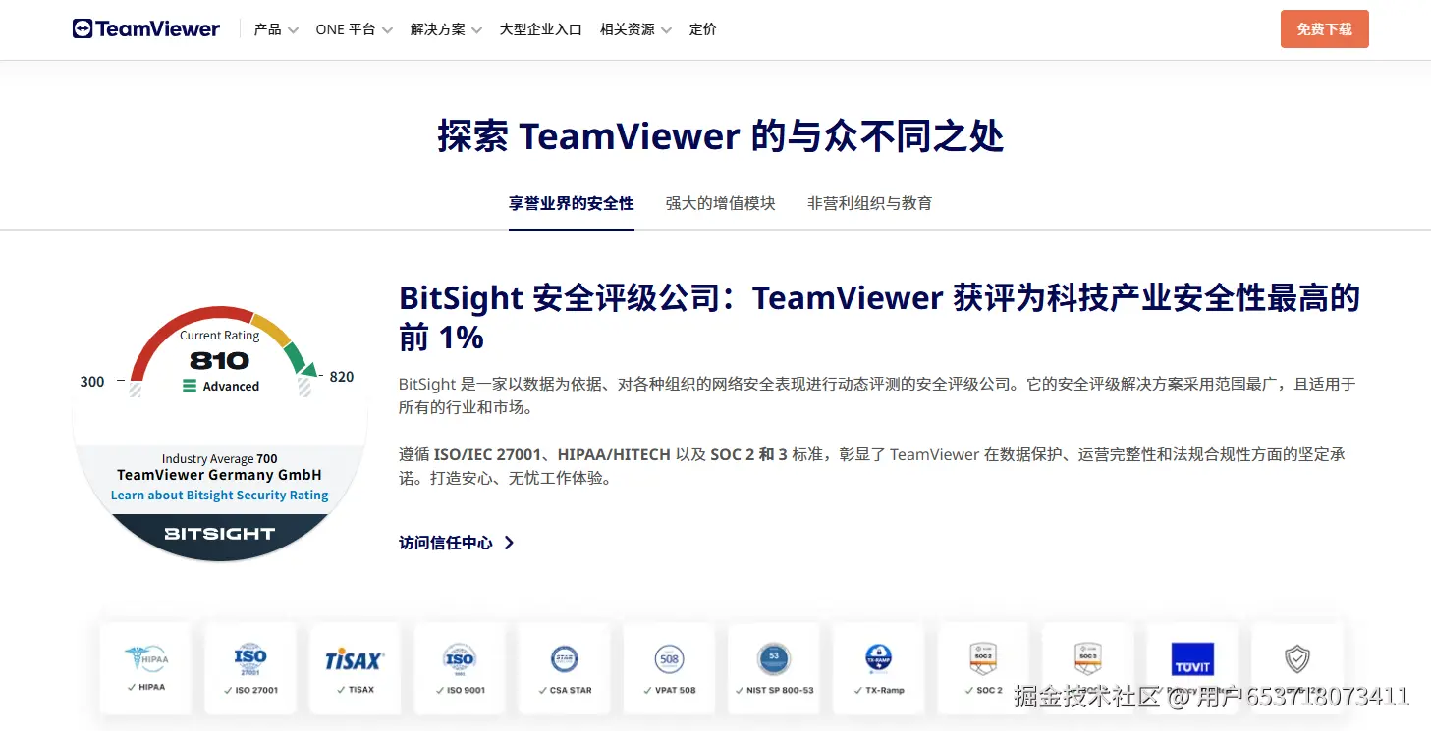This screenshot has width=1431, height=731.
Task: Click the TeamViewer logo in header
Action: 146,29
